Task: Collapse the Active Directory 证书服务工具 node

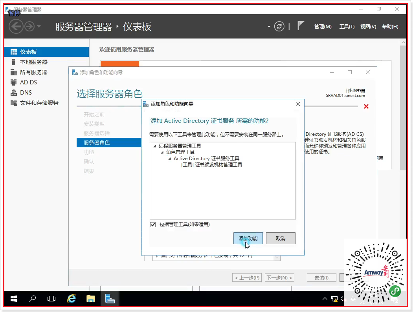Action: pyautogui.click(x=170, y=159)
